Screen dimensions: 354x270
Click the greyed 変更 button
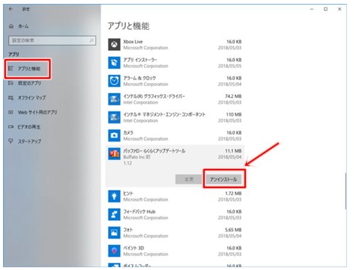[189, 179]
